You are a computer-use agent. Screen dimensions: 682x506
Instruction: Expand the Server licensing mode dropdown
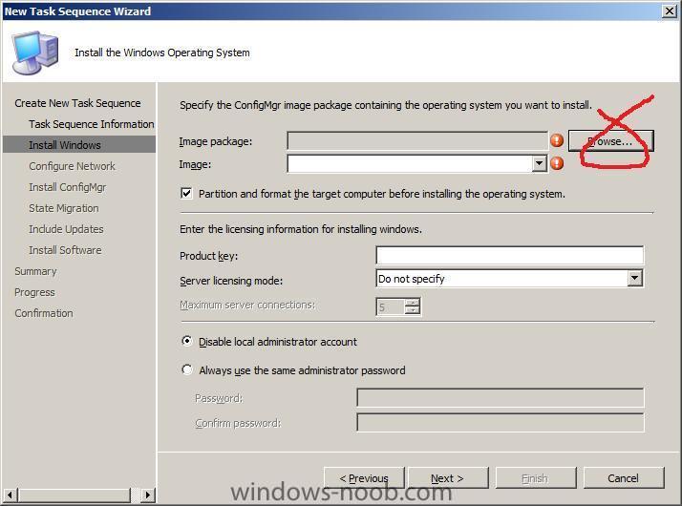635,278
